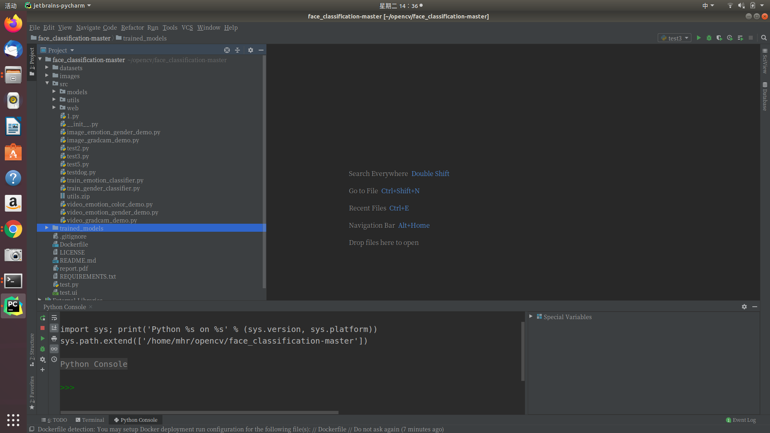The width and height of the screenshot is (770, 433).
Task: Click the console horizontal scrollbar
Action: click(199, 412)
